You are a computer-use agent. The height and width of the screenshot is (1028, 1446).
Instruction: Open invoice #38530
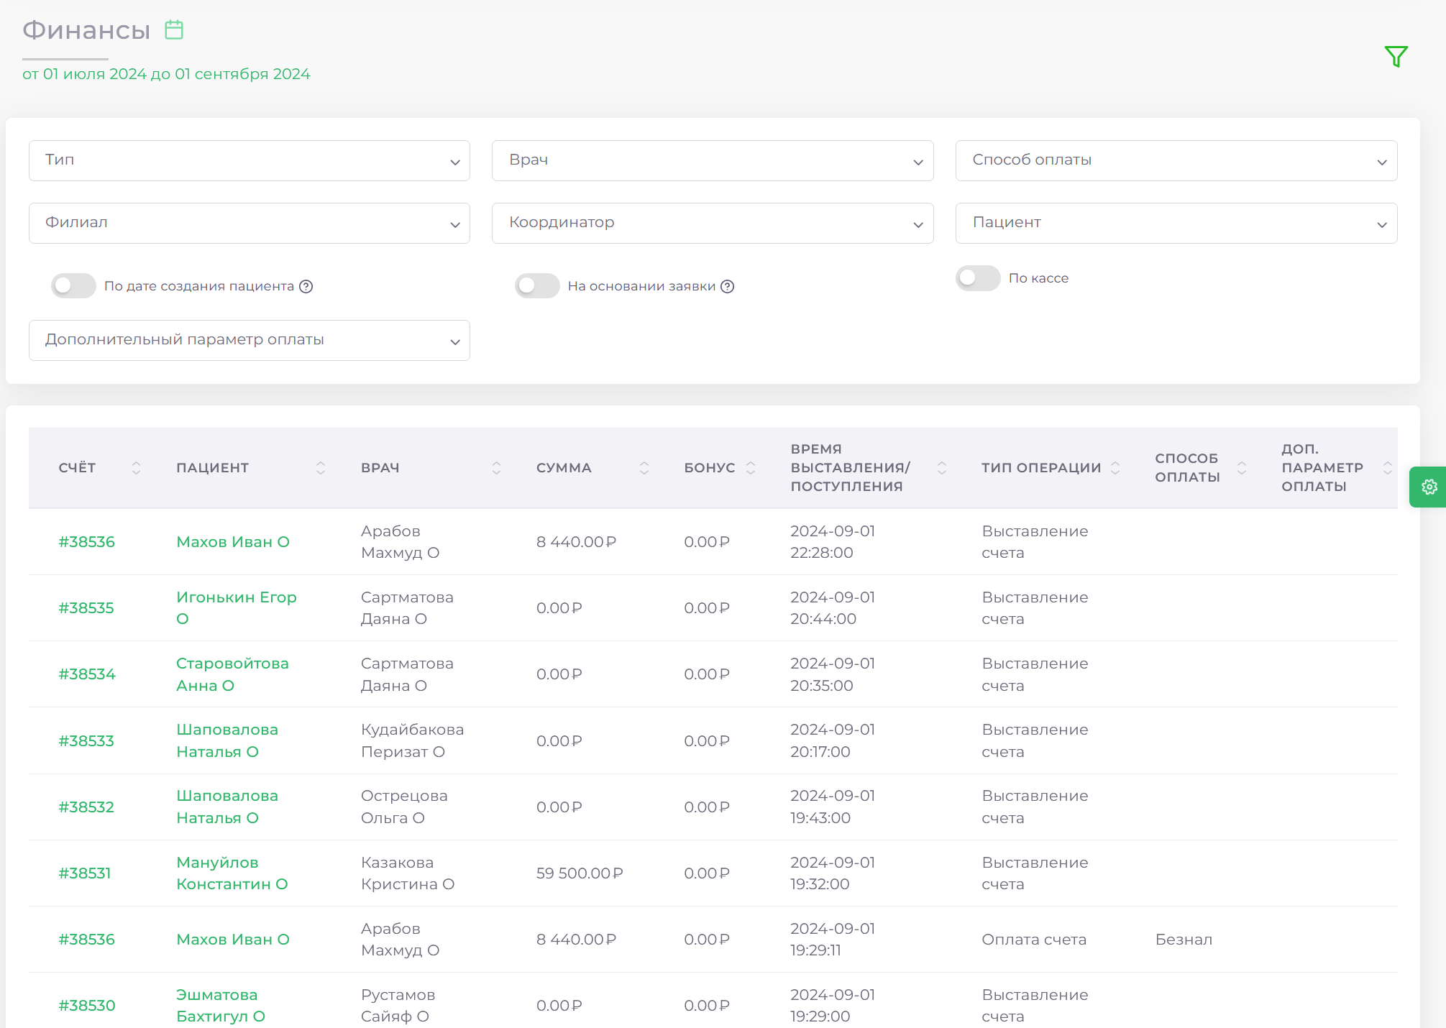pyautogui.click(x=87, y=1006)
